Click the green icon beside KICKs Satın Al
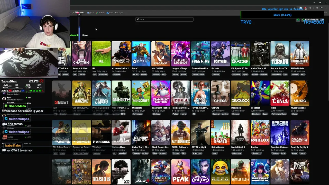329x185 pixels. (298, 20)
